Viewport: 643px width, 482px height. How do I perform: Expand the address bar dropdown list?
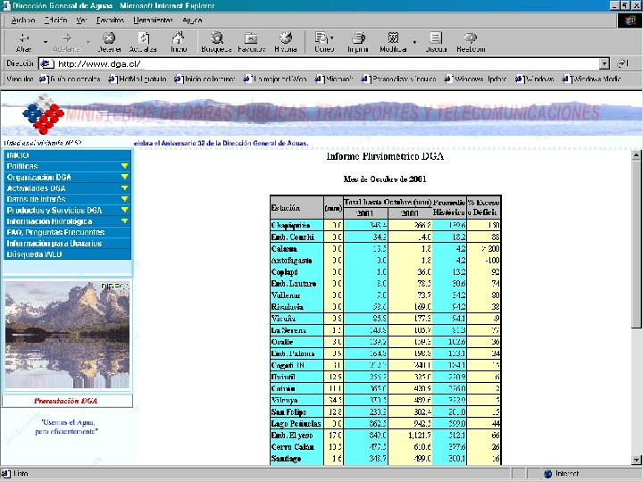coord(604,63)
